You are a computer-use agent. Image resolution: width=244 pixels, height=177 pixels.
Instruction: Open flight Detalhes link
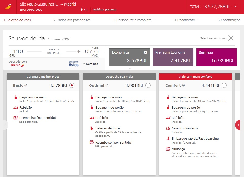[x=90, y=64]
